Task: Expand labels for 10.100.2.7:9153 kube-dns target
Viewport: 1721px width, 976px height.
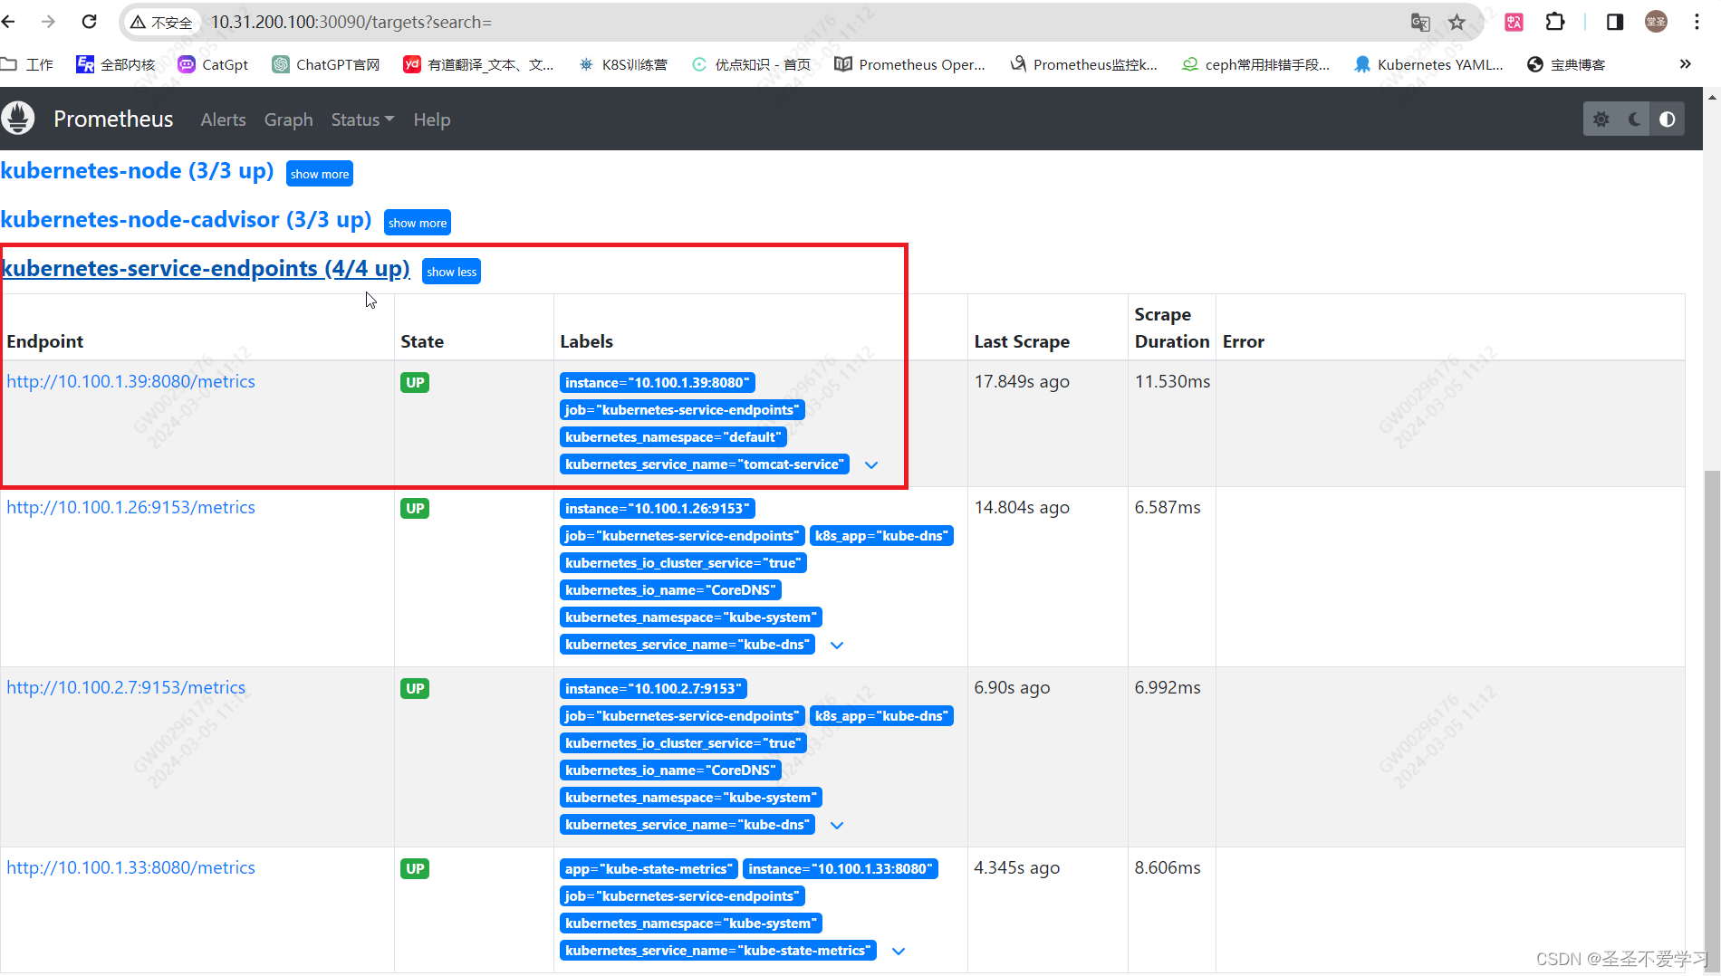Action: click(x=837, y=825)
